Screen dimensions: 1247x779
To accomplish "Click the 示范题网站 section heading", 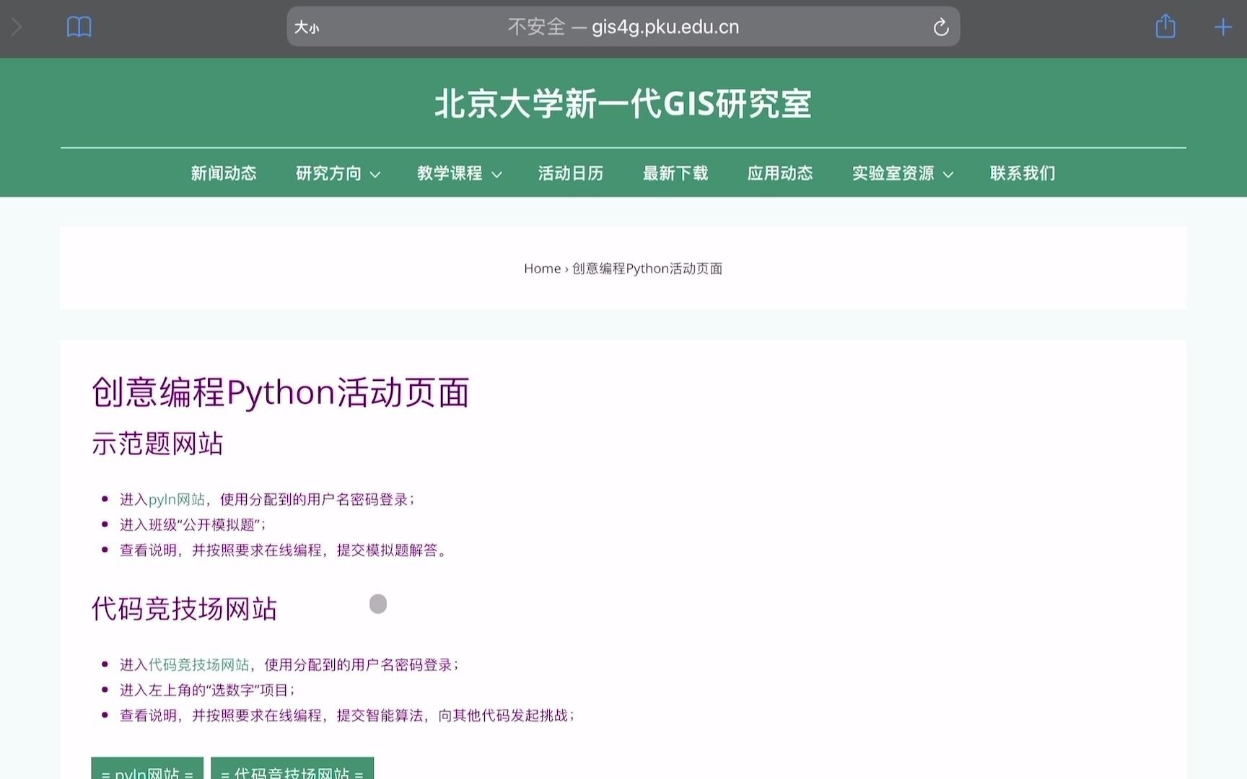I will (157, 444).
